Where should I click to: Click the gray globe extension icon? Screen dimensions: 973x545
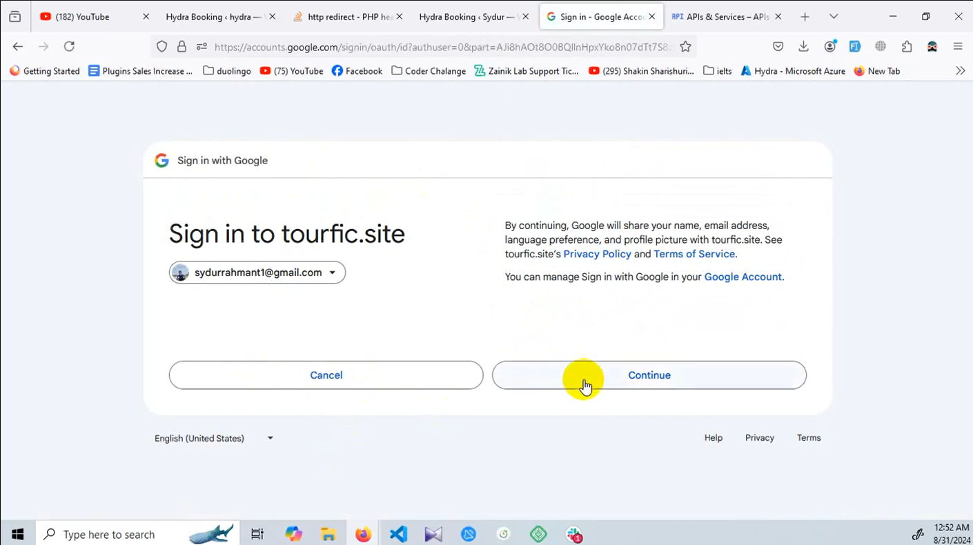[881, 46]
